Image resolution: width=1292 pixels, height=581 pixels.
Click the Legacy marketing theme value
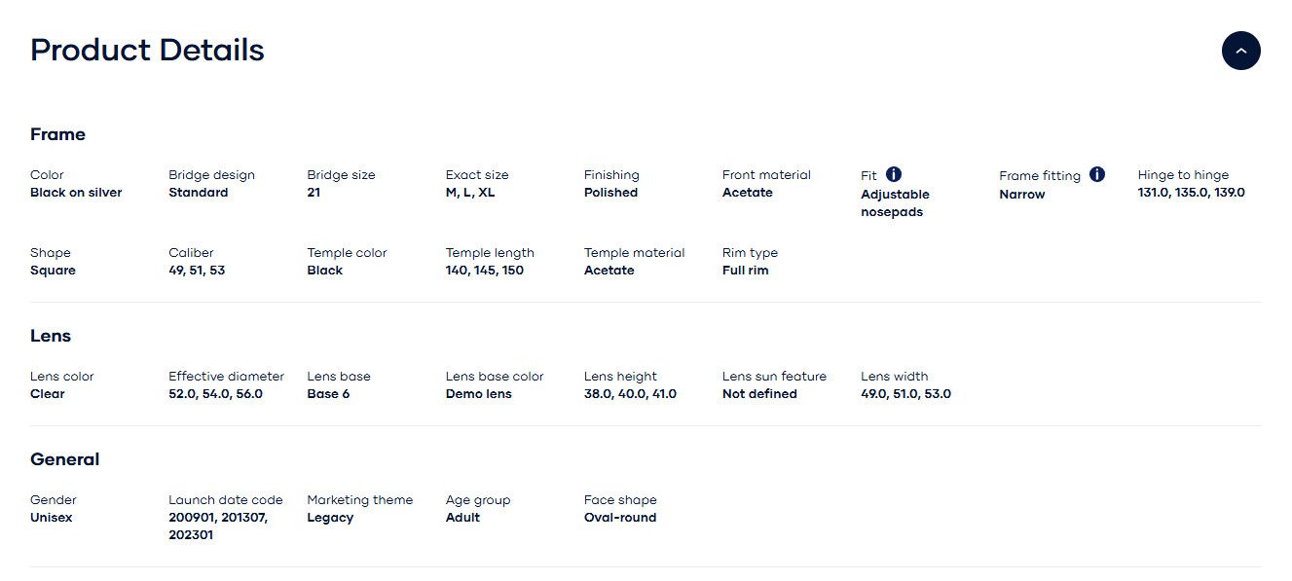330,518
